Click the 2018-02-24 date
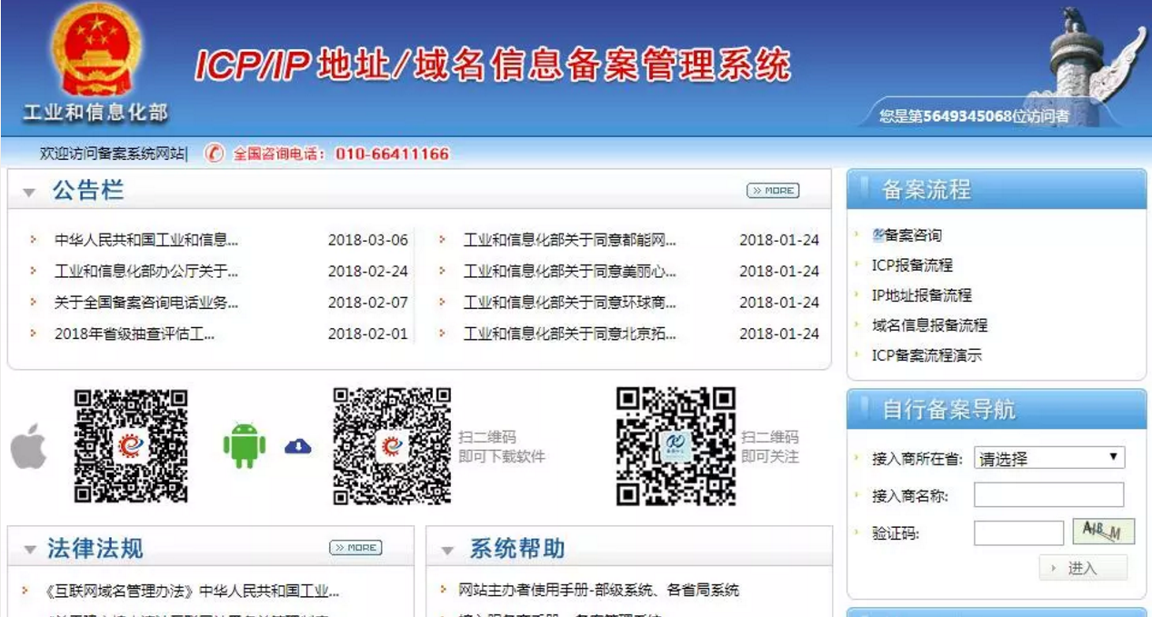This screenshot has width=1152, height=617. pyautogui.click(x=368, y=272)
